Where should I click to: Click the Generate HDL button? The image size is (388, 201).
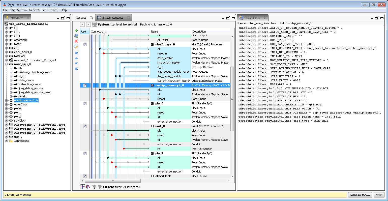click(360, 195)
